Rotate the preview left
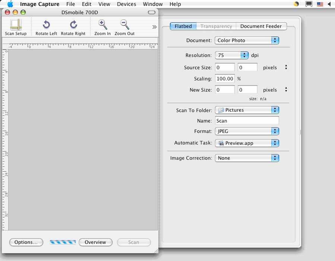Viewport: 335px width, 261px height. pyautogui.click(x=46, y=28)
